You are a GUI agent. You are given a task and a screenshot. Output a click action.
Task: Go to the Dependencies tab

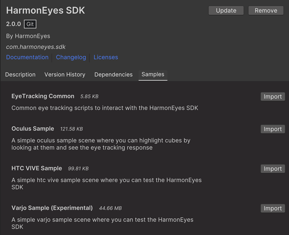[x=113, y=74]
